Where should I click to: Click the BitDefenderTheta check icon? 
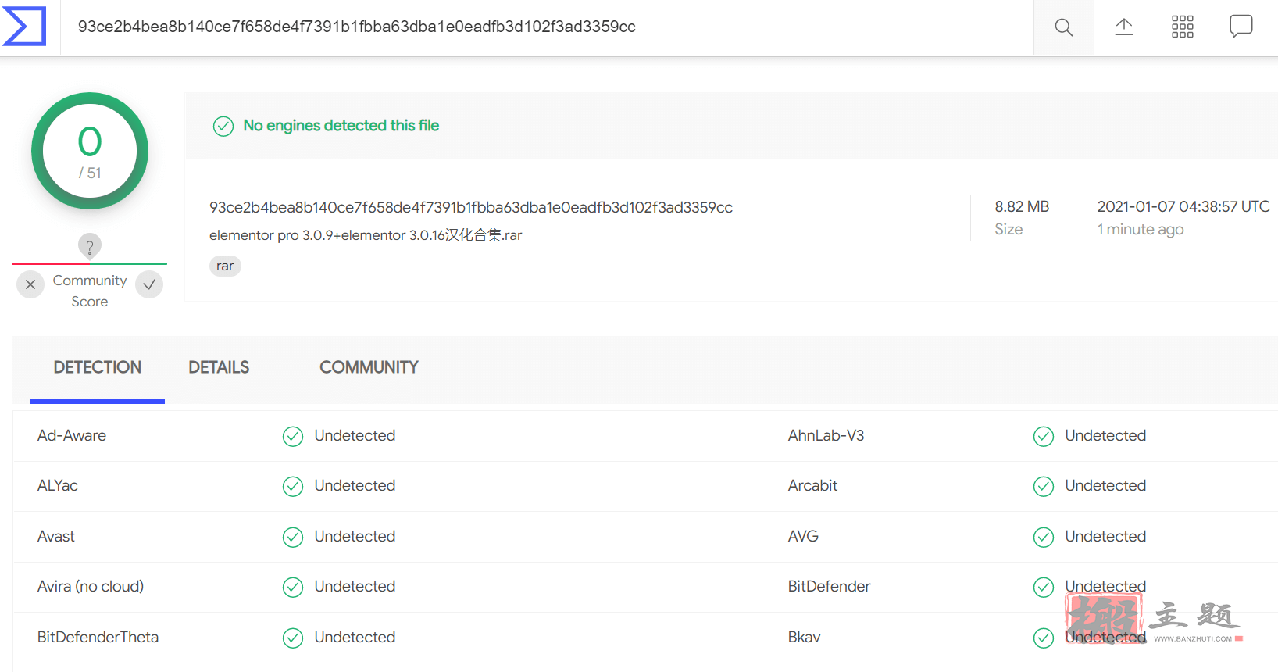tap(293, 638)
